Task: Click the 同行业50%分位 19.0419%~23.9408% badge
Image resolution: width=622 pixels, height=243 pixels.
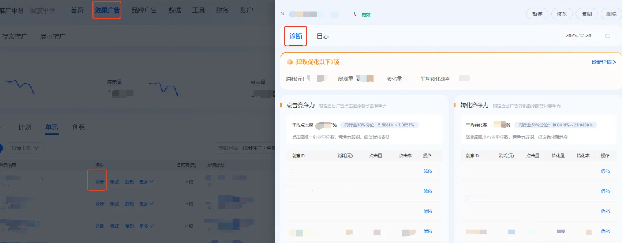Action: (555, 124)
